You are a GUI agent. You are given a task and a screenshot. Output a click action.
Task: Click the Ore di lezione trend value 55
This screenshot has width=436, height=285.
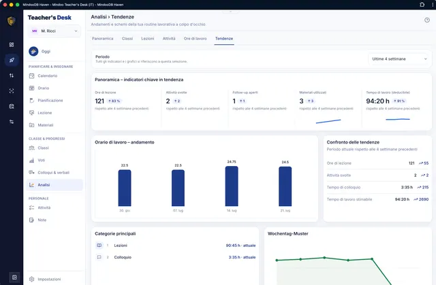tap(424, 163)
